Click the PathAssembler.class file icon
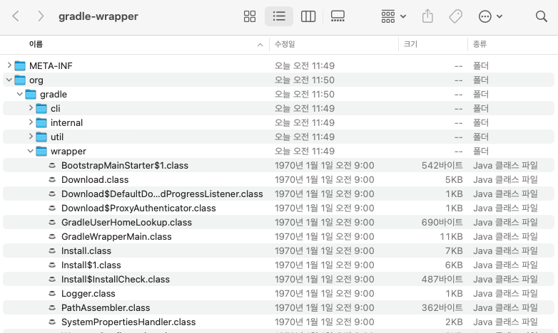 point(52,307)
